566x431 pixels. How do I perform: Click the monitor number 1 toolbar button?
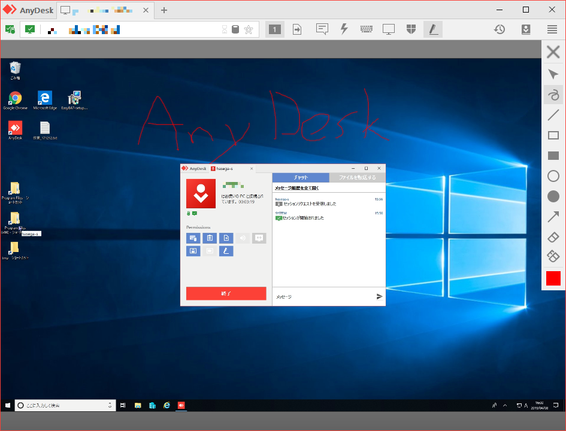(x=275, y=29)
